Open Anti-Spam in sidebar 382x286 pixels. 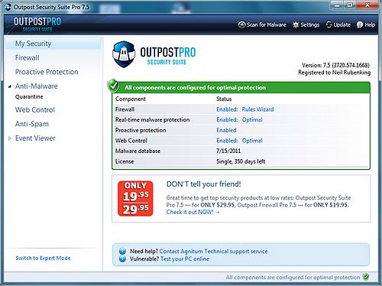point(32,124)
